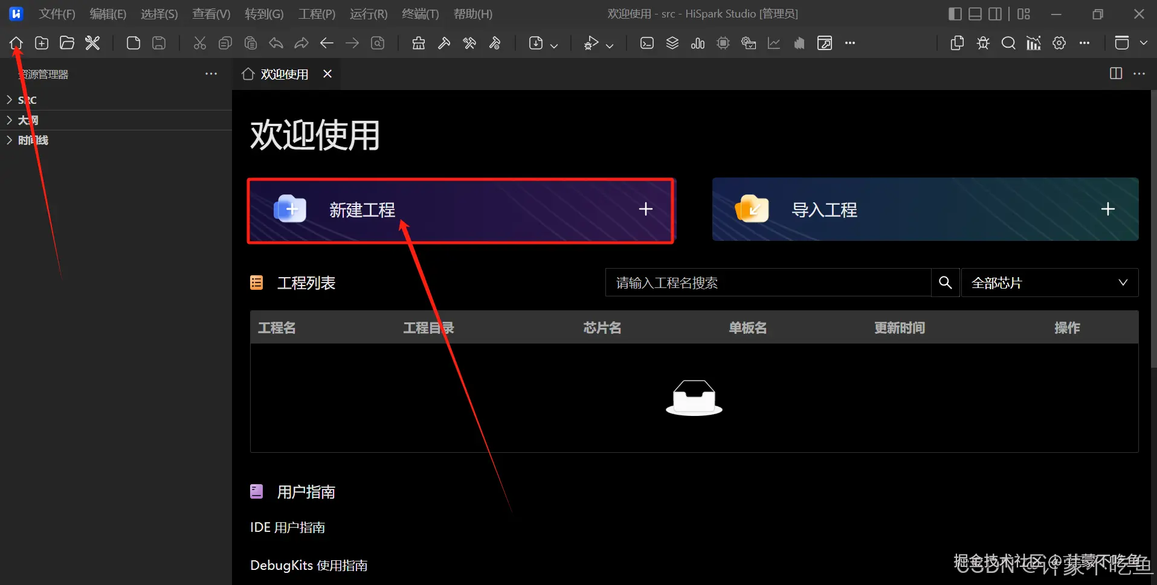
Task: Open the IDE 用户指南 link
Action: (287, 526)
